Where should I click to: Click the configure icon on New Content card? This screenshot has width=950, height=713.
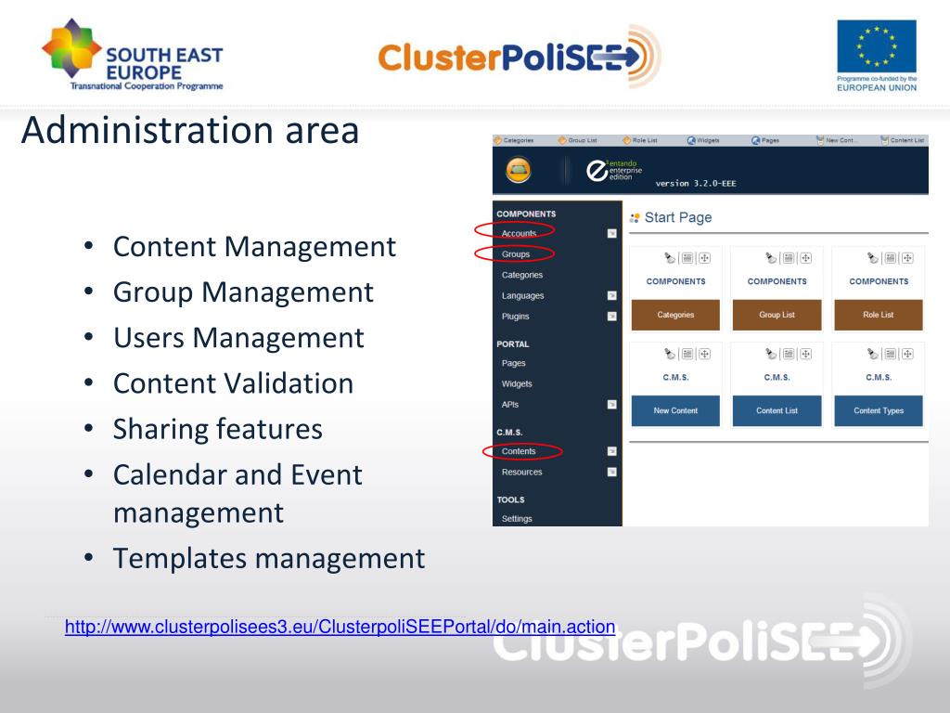click(x=687, y=354)
